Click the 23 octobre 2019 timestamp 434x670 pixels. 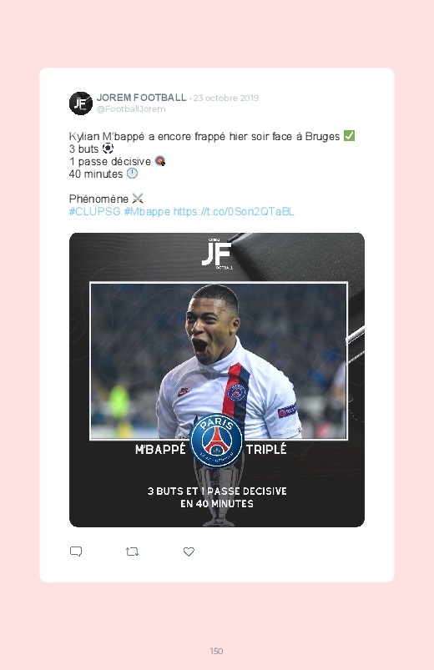[x=226, y=98]
